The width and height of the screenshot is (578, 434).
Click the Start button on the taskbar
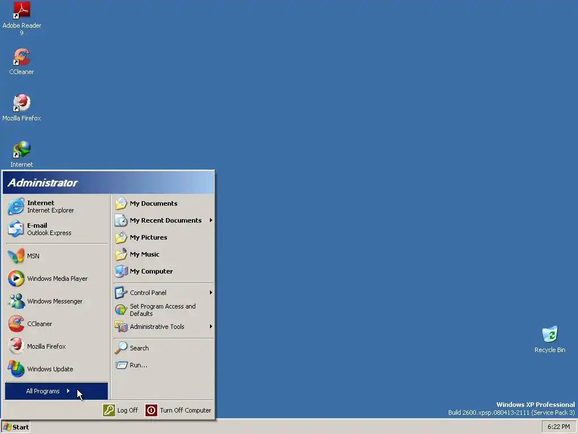(15, 427)
